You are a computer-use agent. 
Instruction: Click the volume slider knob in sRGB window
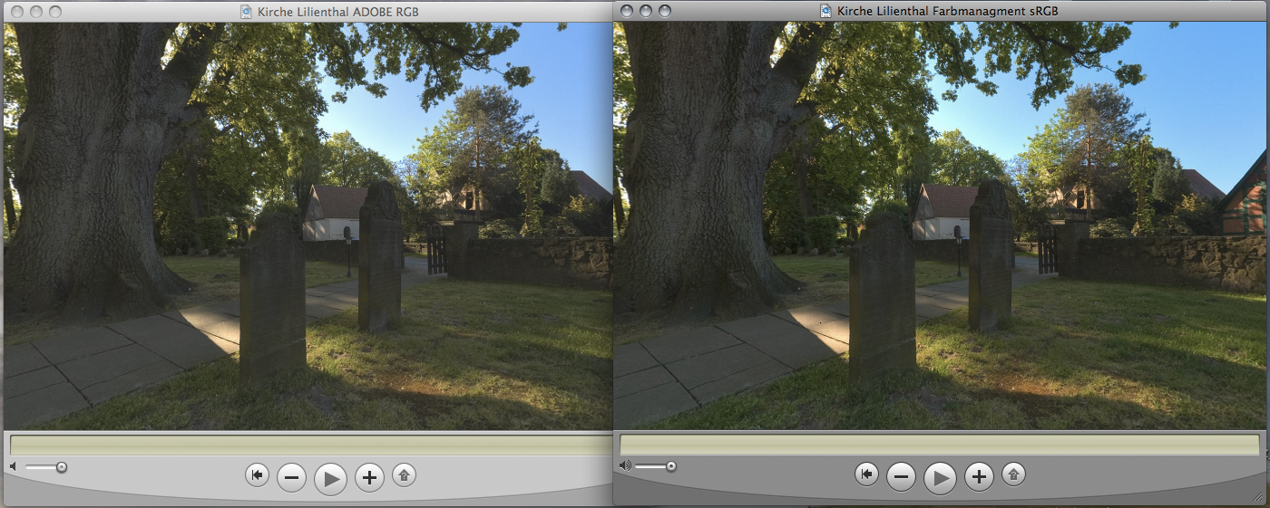pyautogui.click(x=670, y=466)
